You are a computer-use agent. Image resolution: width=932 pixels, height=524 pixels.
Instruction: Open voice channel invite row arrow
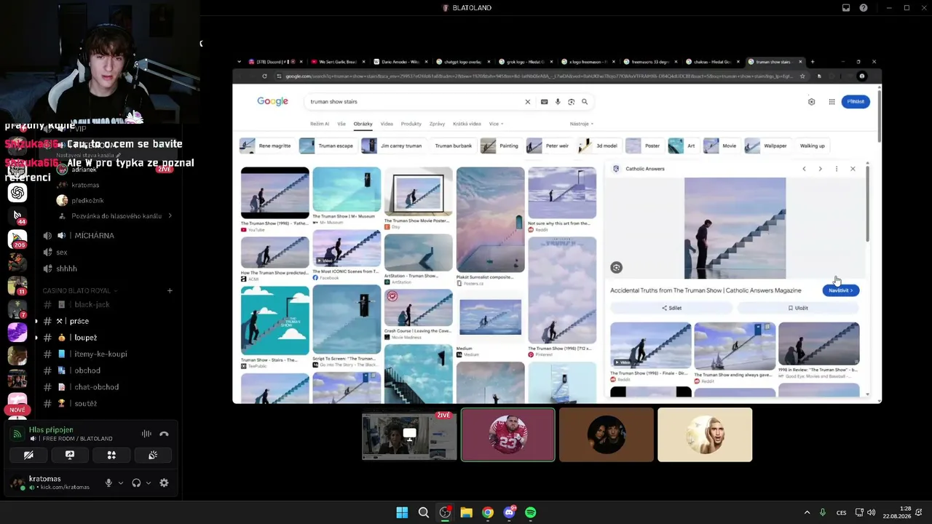tap(170, 216)
